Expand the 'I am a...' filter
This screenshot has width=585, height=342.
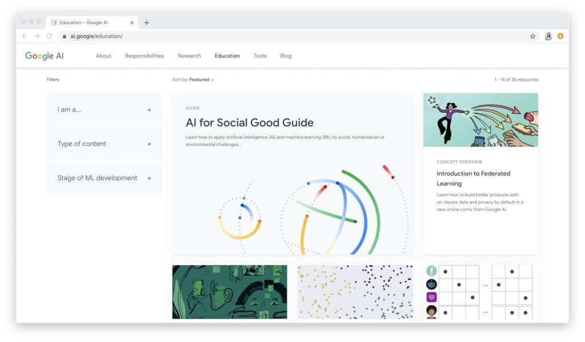[x=104, y=109]
